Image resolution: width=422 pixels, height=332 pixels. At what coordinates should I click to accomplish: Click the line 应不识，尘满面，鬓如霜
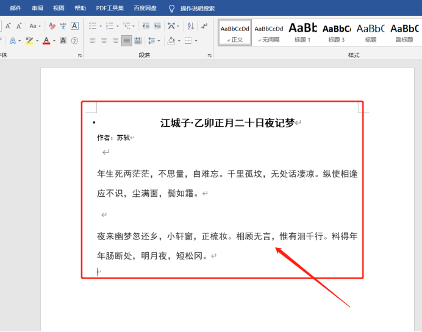[x=148, y=193]
